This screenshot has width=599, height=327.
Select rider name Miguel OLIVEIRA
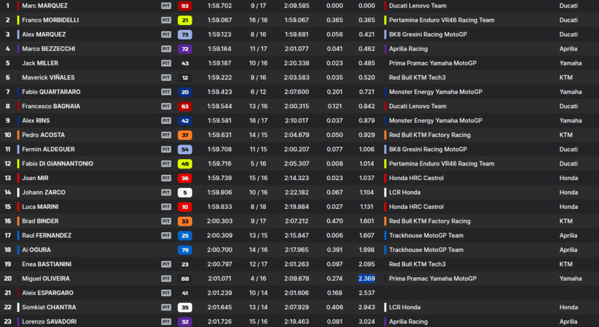46,278
